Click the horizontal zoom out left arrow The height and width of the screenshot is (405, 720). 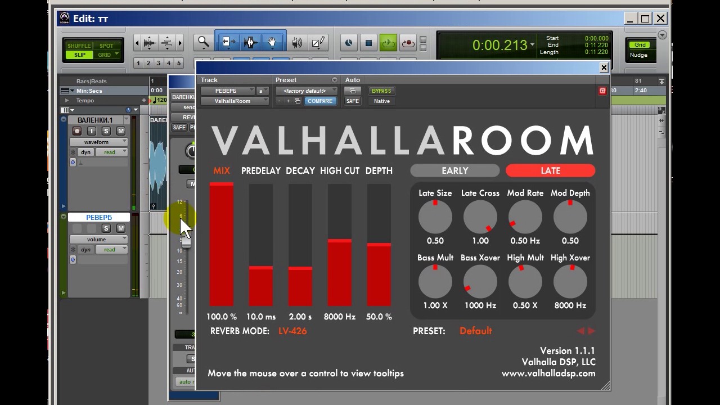pos(137,43)
